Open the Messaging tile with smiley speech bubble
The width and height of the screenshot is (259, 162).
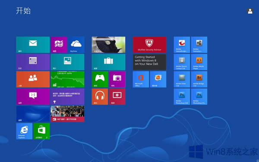pyautogui.click(x=33, y=96)
